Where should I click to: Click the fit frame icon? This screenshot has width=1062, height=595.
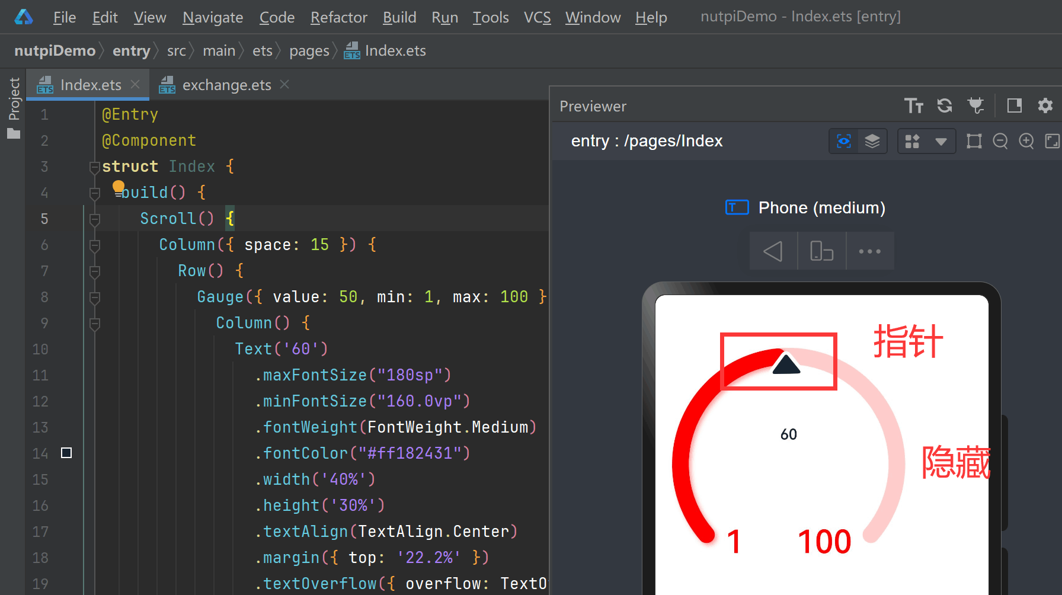974,141
